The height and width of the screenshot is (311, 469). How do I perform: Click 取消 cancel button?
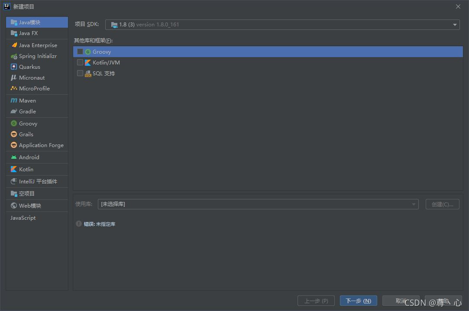(401, 301)
